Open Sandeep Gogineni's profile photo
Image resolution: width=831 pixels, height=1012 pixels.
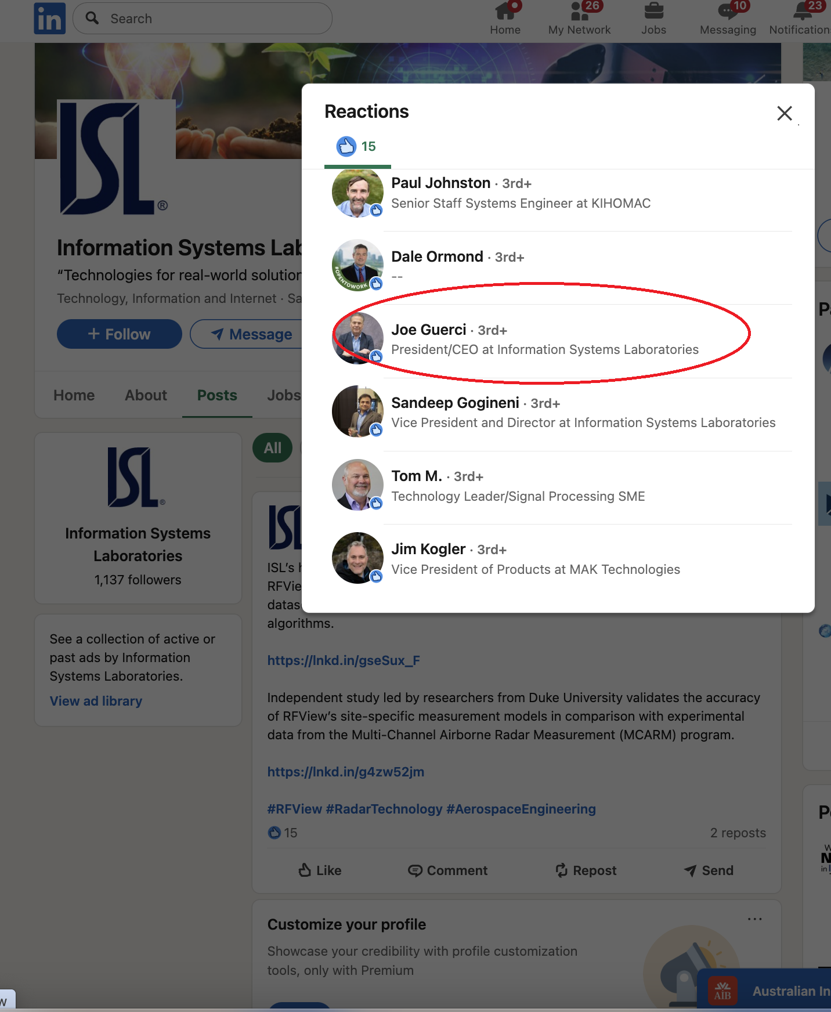pos(357,411)
